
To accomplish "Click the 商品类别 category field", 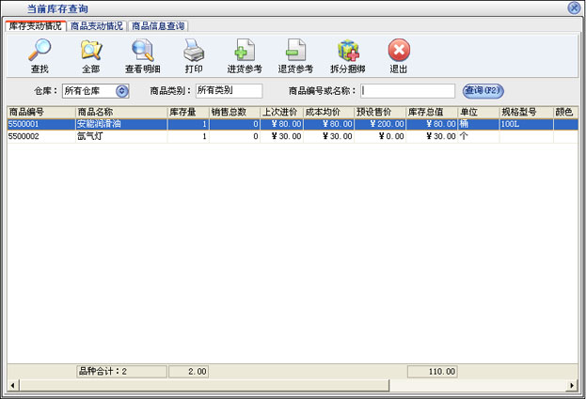I will [227, 91].
